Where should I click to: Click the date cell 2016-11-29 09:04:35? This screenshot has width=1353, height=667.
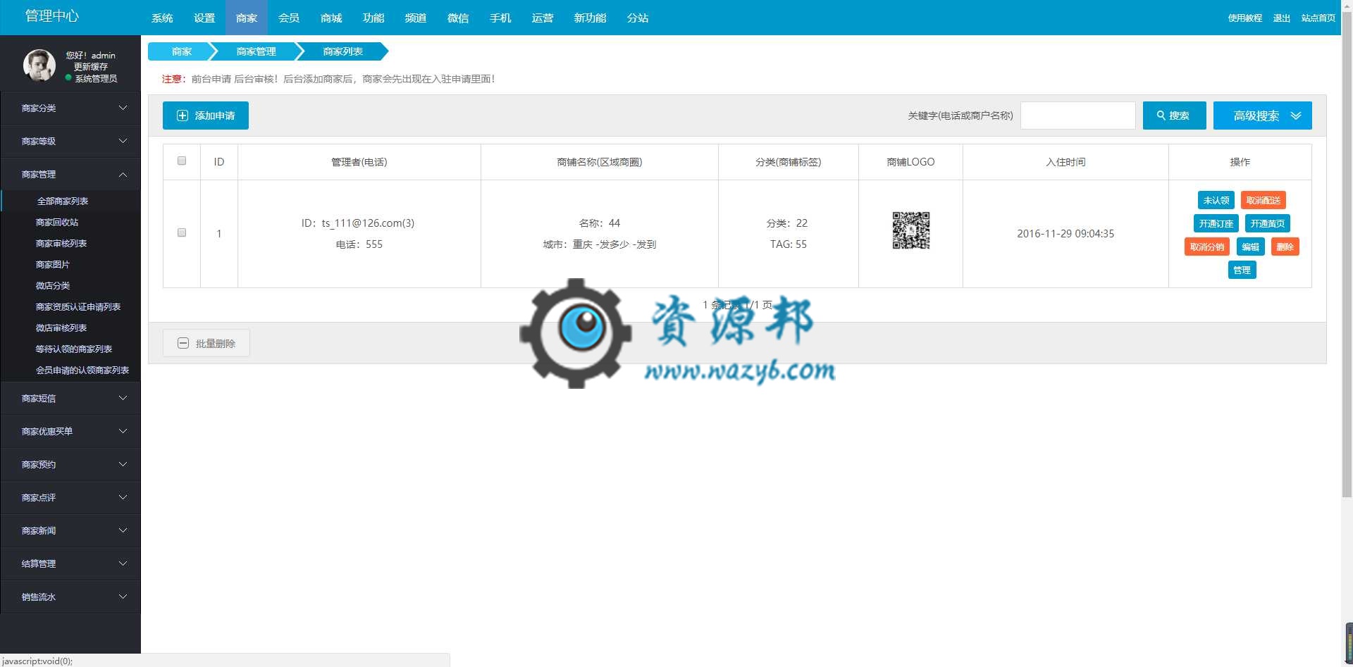click(1065, 233)
